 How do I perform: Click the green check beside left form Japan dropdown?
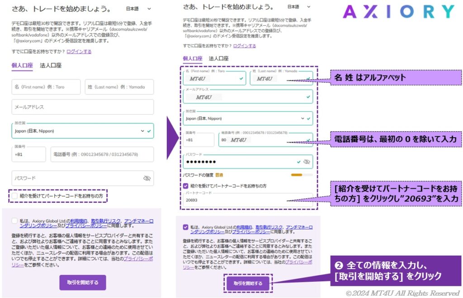149,131
